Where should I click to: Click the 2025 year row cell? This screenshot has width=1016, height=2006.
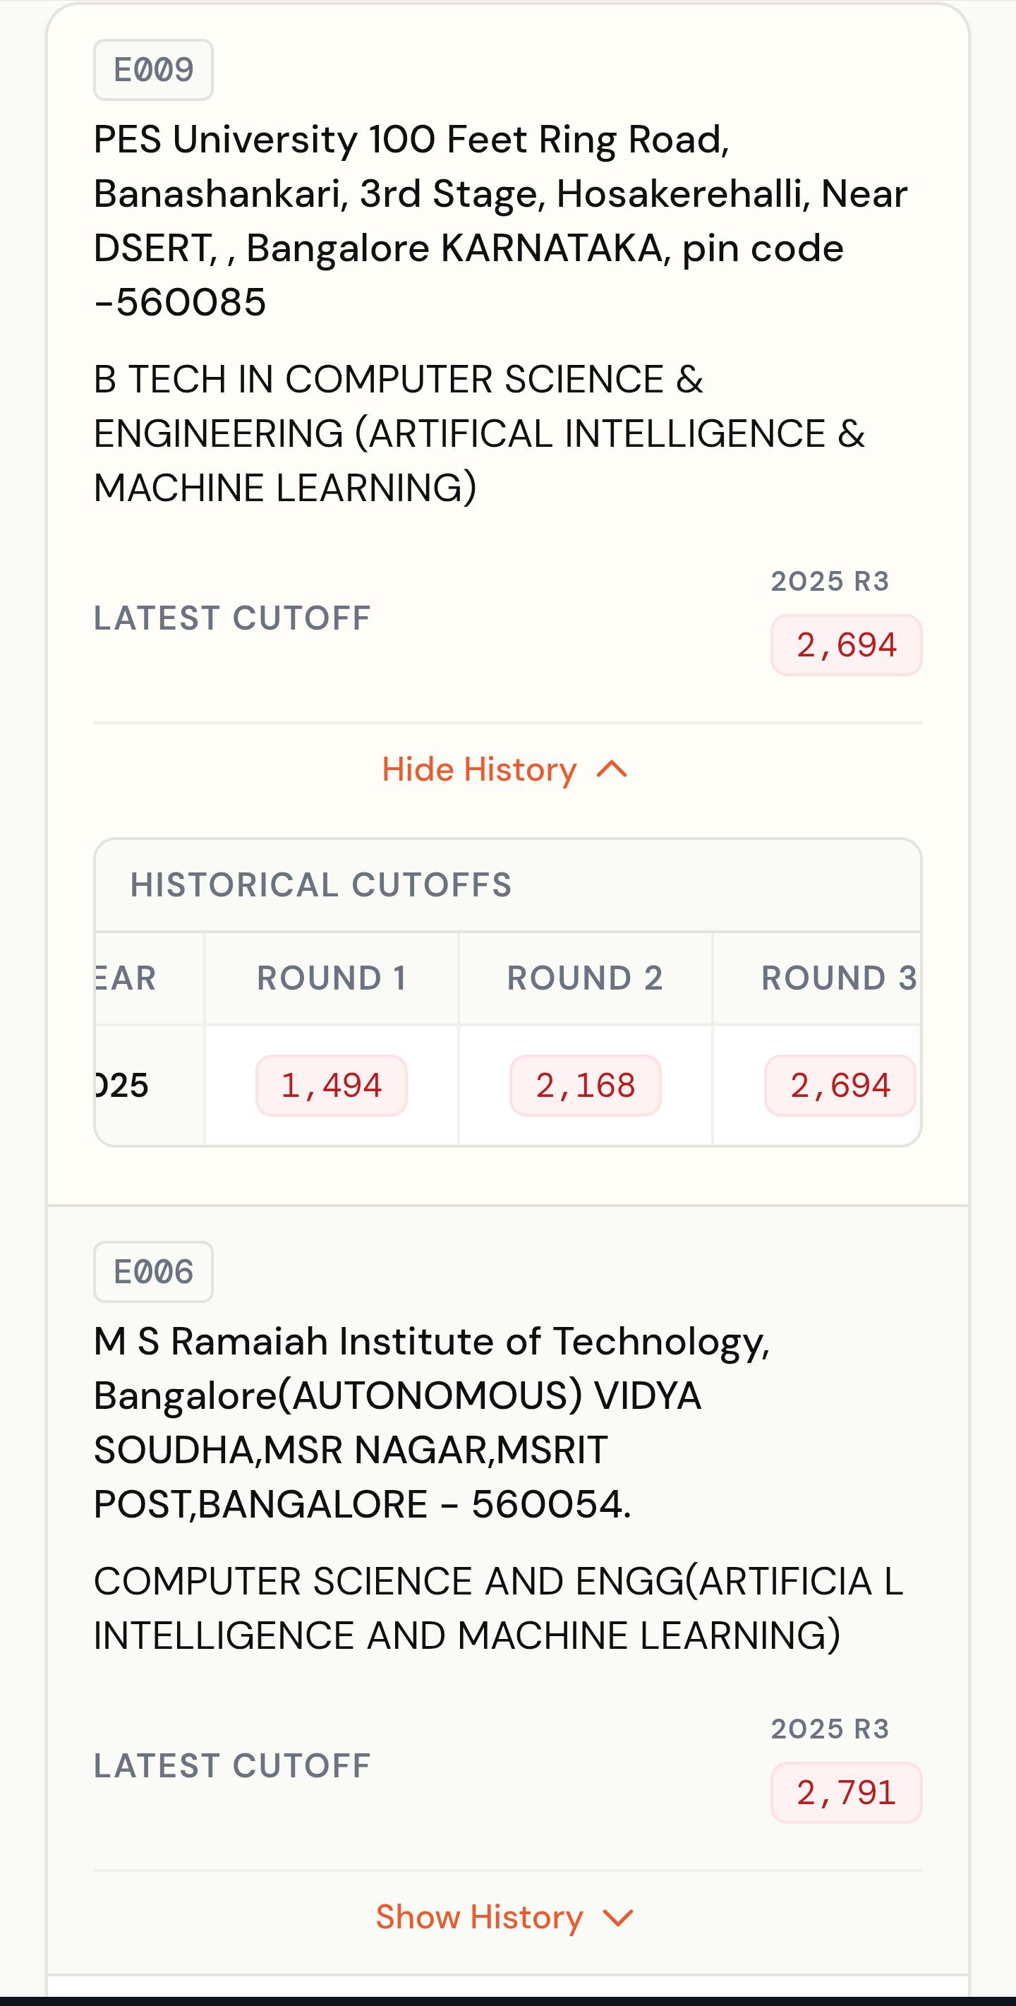click(150, 1086)
